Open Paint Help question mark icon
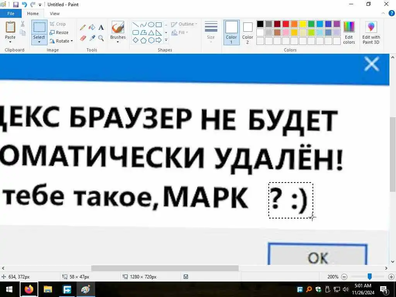396x297 pixels. [392, 14]
